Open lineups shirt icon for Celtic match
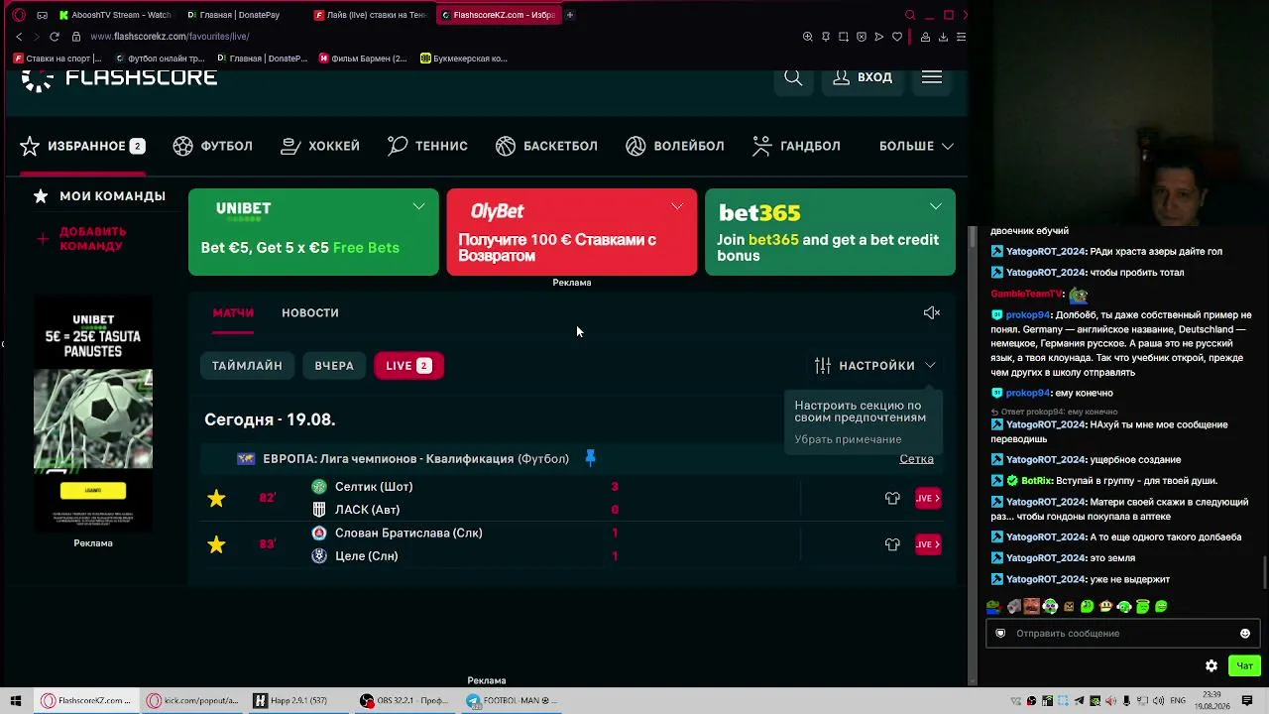Screen dimensions: 1269x714 892,498
